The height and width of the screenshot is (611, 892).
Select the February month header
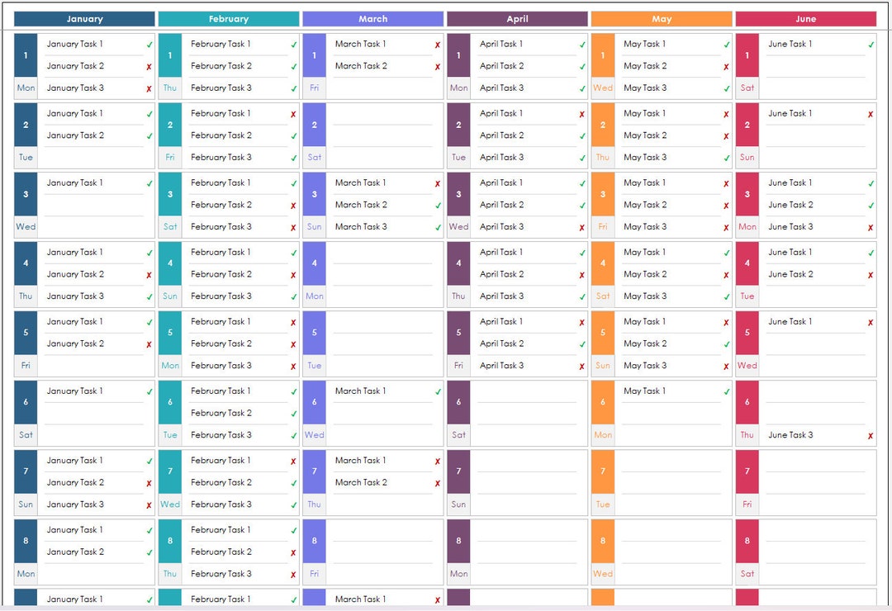[229, 19]
